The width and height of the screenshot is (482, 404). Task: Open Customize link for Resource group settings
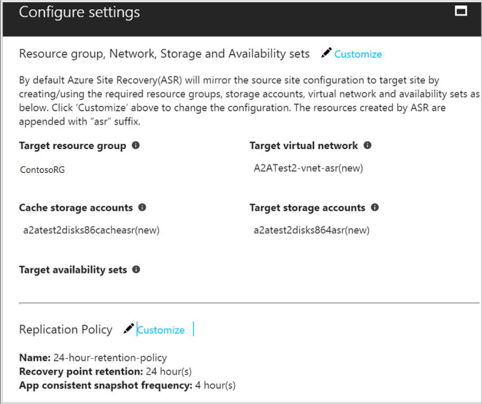358,54
